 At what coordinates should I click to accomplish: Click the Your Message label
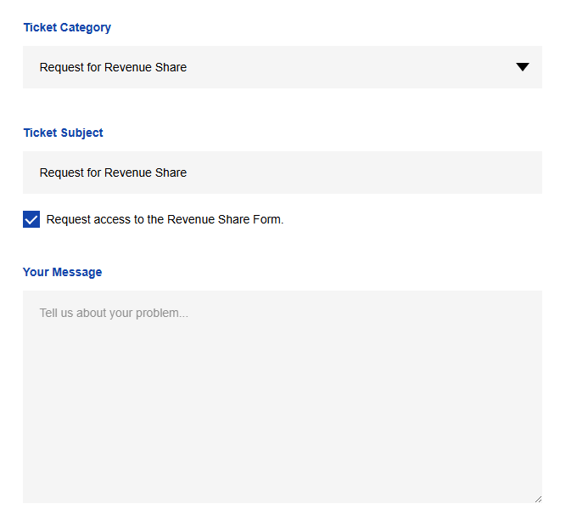(62, 272)
